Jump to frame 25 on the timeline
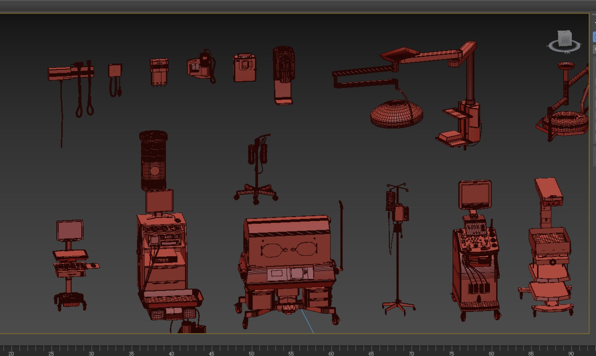The height and width of the screenshot is (356, 596). [51, 353]
